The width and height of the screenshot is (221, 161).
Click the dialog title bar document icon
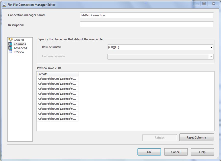click(x=4, y=4)
